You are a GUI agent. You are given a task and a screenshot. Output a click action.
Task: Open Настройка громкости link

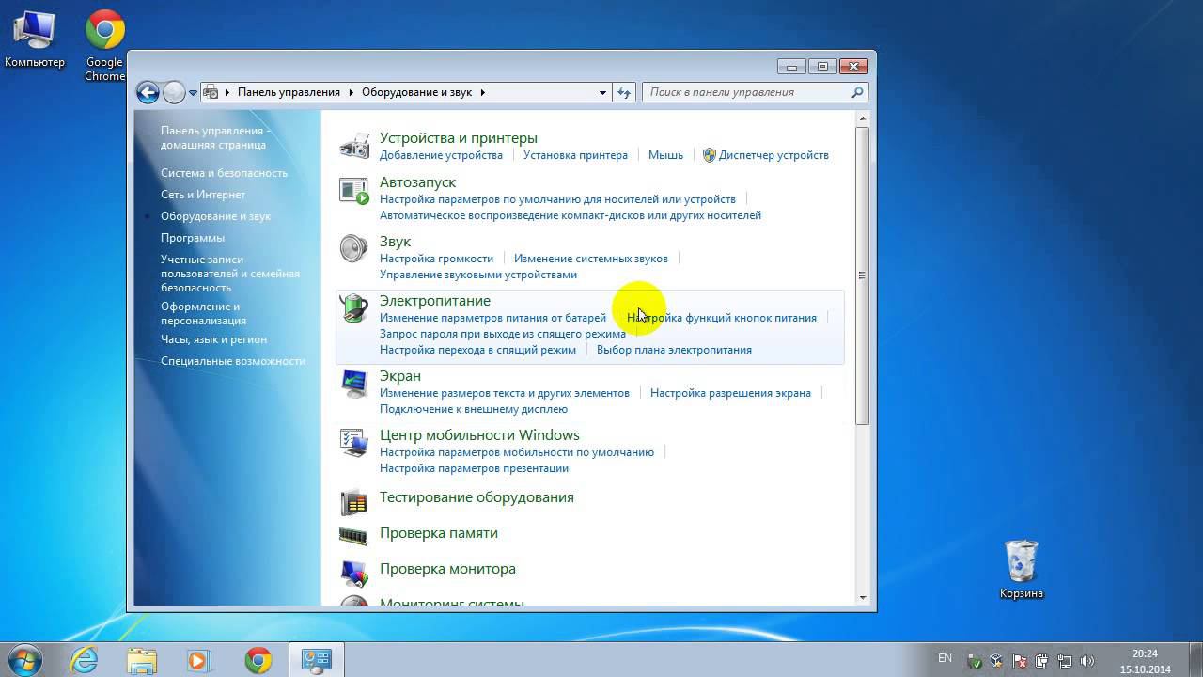click(436, 259)
